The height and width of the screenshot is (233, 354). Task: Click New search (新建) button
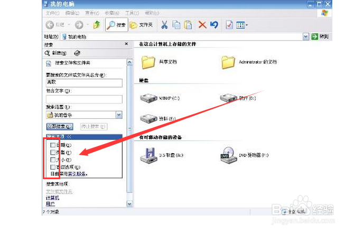[55, 53]
